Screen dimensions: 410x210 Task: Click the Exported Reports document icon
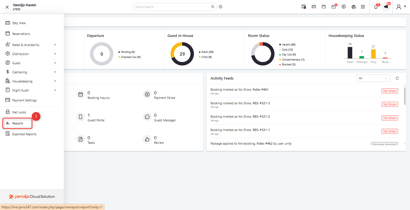(8, 134)
